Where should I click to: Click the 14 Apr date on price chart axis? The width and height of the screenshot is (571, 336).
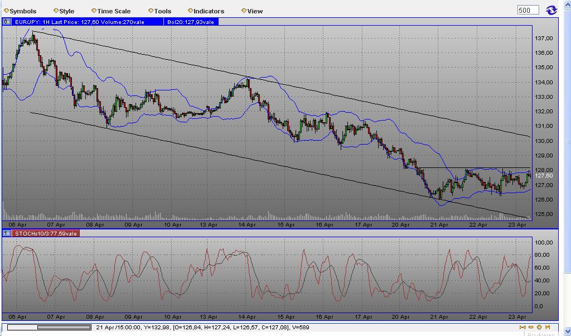[247, 224]
